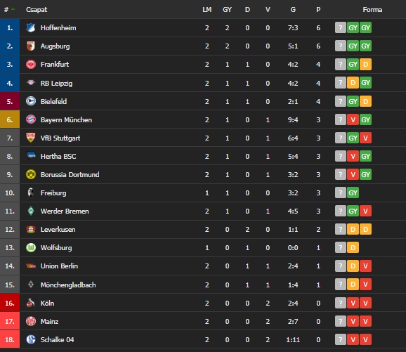Sort standings by the GY wins header
406x352 pixels.
227,10
